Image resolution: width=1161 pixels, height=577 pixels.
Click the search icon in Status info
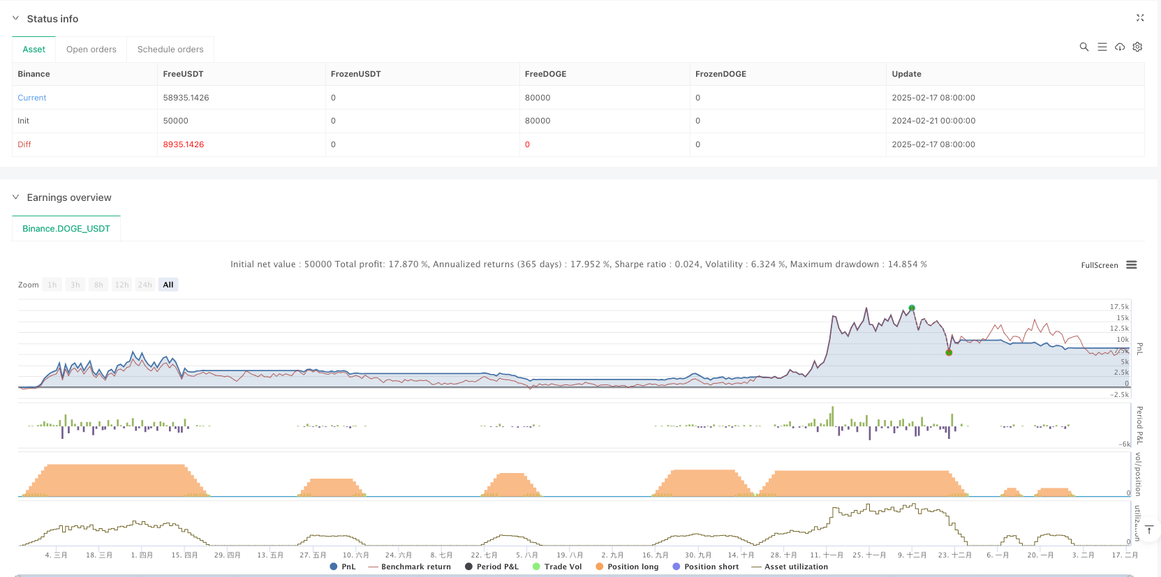pos(1084,47)
